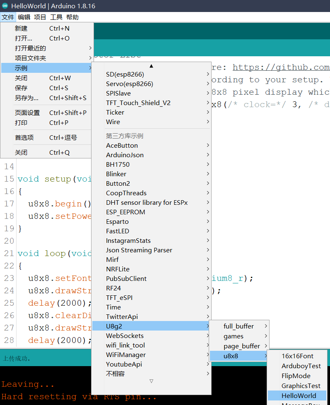
Task: Open Json Streaming Parser submenu
Action: pos(152,250)
